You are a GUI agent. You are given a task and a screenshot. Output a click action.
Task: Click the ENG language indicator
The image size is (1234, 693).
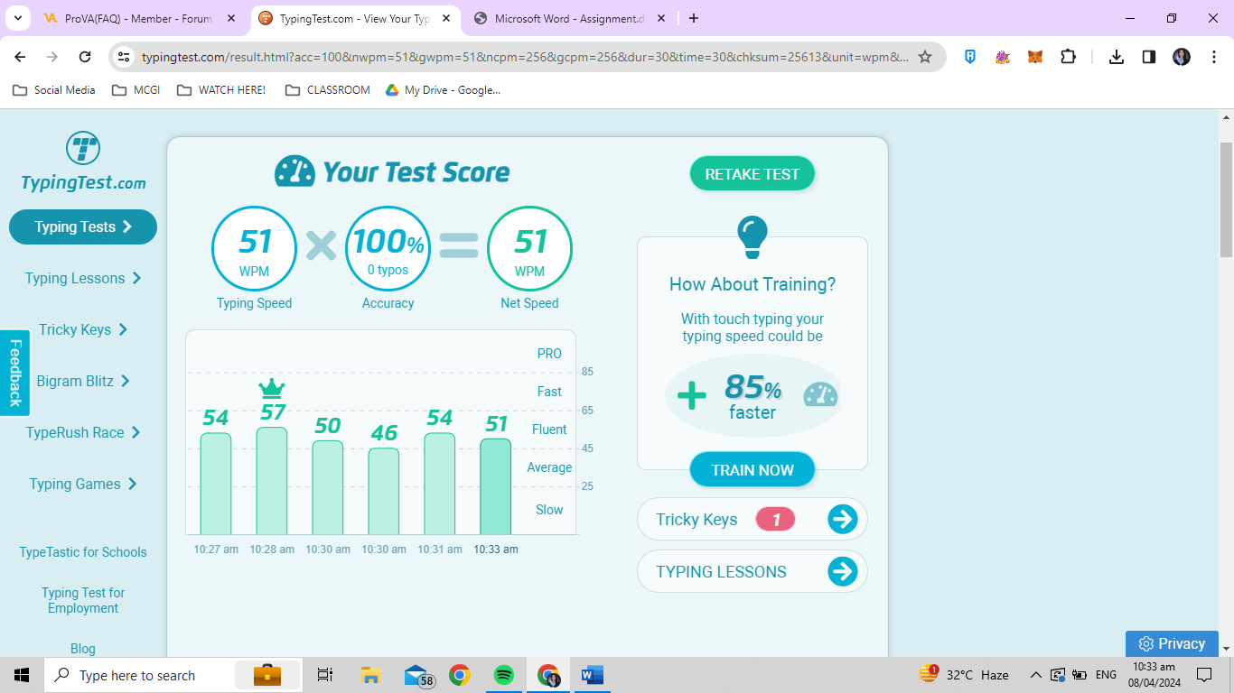(x=1106, y=675)
